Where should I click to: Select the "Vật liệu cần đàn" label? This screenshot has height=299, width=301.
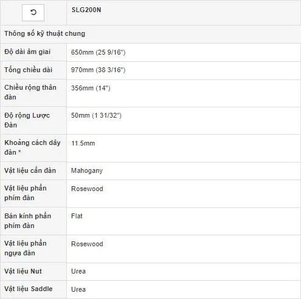[x=30, y=170]
